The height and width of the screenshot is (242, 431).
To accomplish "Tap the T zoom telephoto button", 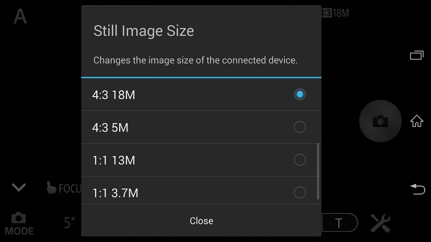I will pyautogui.click(x=339, y=223).
